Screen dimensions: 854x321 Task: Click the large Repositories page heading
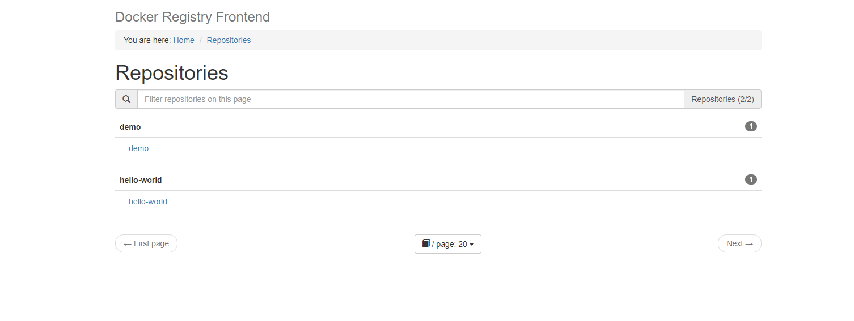click(x=171, y=73)
